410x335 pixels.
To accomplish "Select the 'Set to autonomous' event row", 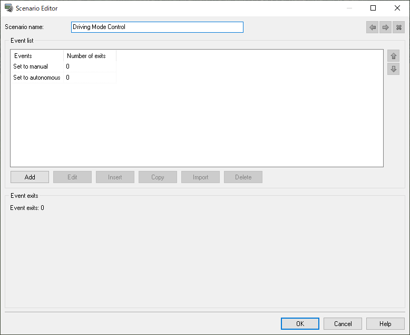I will click(64, 78).
